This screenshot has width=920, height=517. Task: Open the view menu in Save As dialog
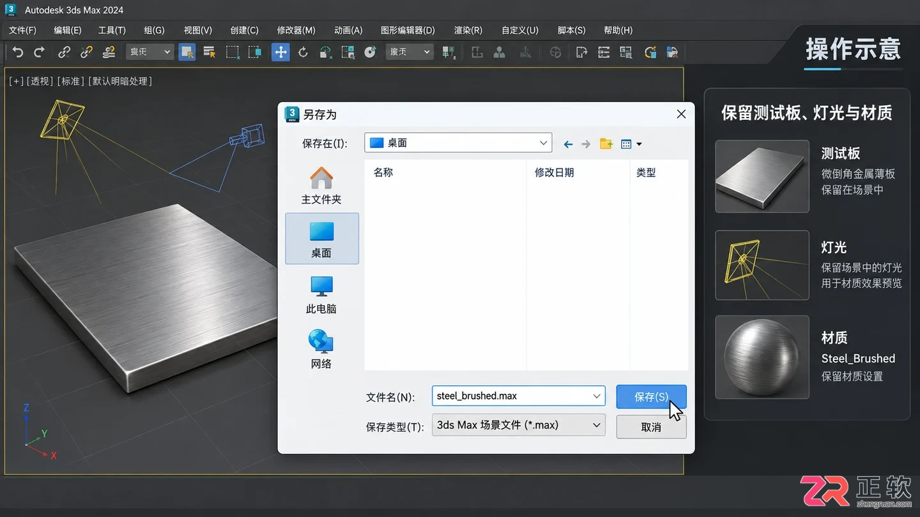tap(631, 144)
